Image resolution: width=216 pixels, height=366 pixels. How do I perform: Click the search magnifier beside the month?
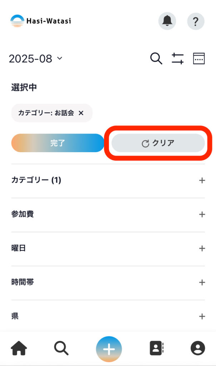point(156,58)
